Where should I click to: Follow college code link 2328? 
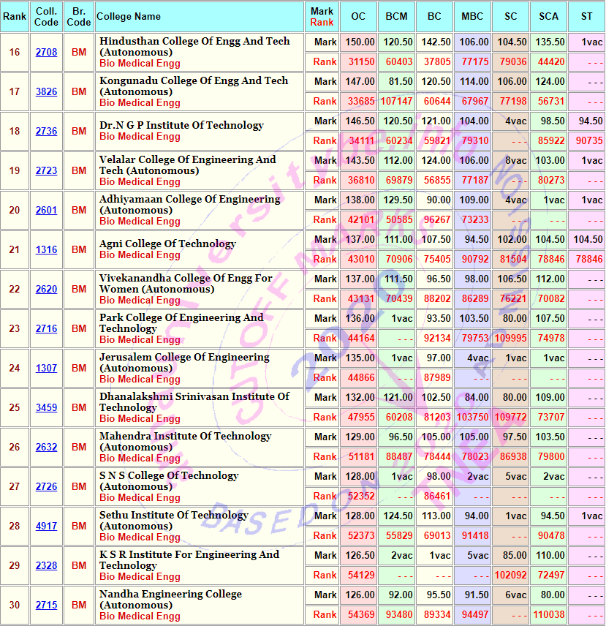(46, 566)
